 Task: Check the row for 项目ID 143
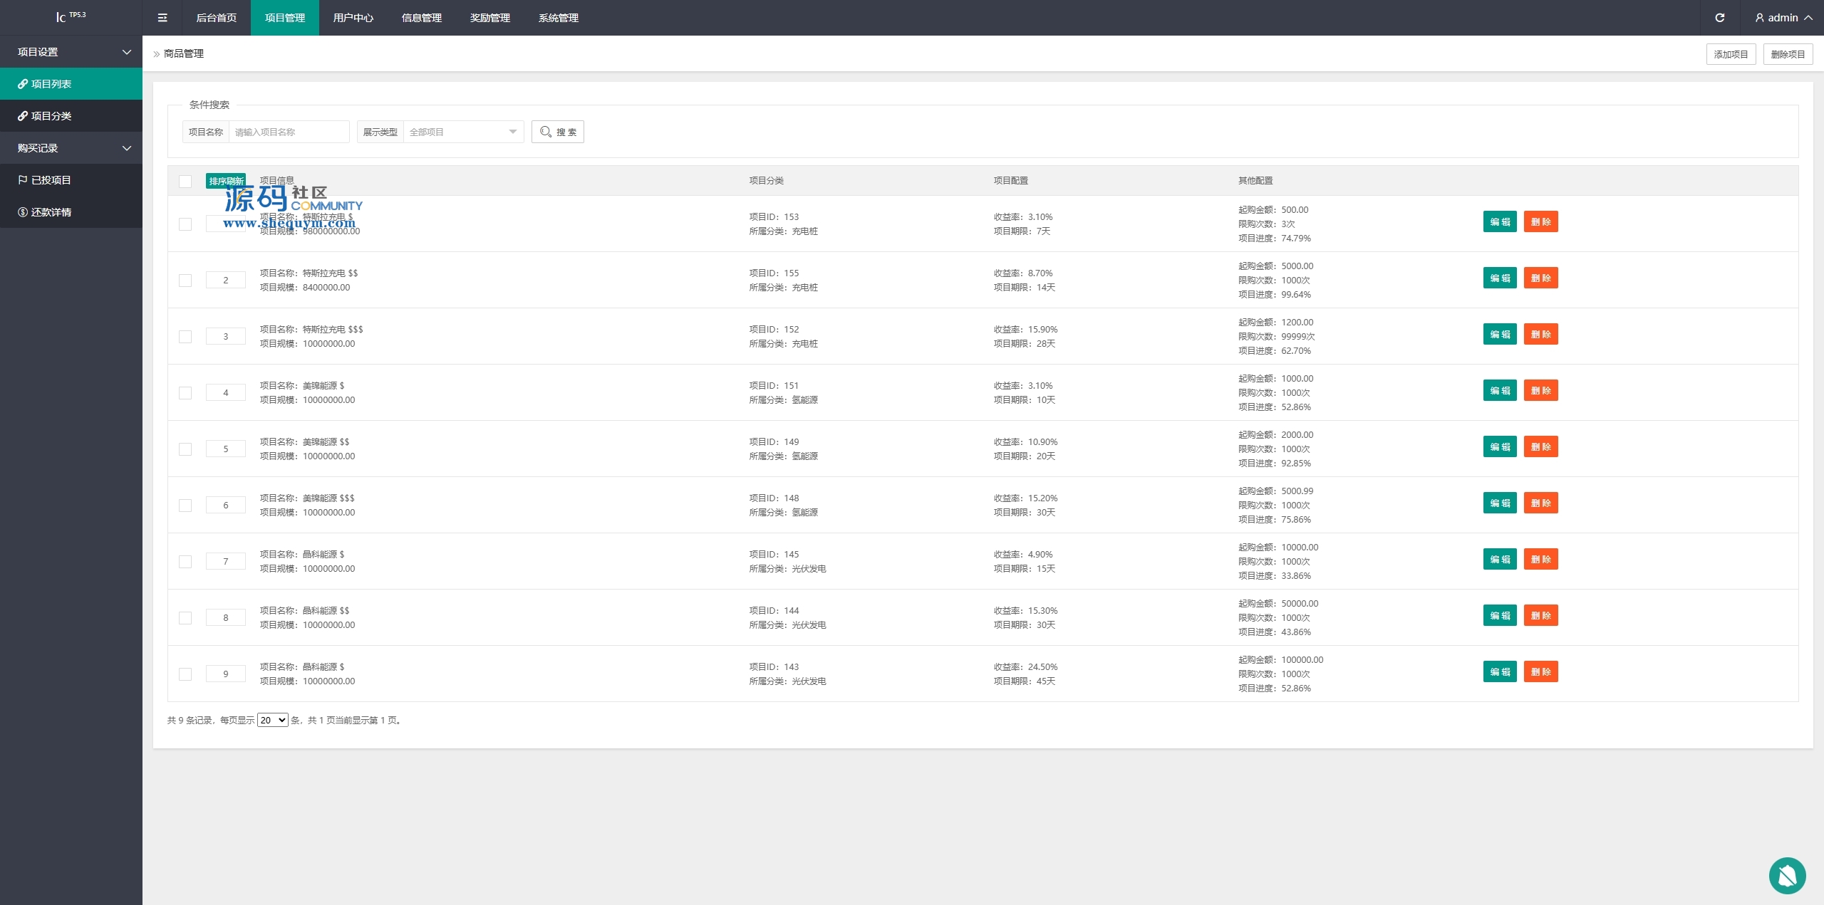tap(185, 674)
